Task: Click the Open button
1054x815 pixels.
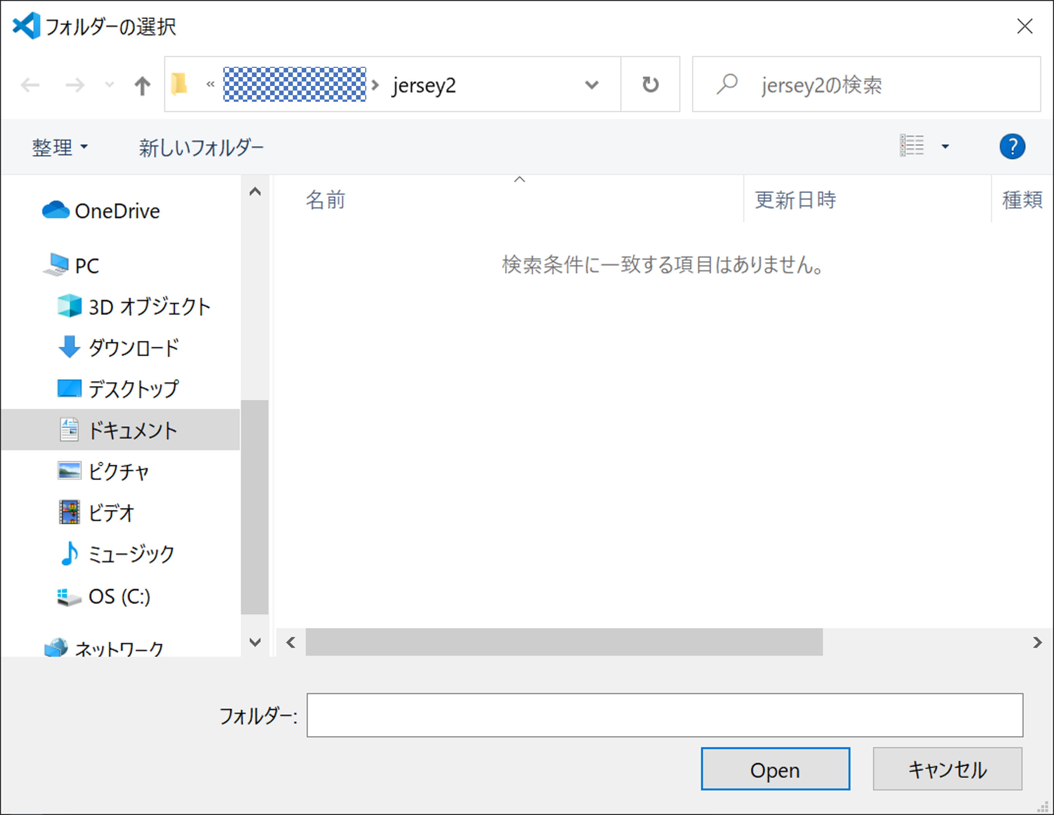Action: point(775,769)
